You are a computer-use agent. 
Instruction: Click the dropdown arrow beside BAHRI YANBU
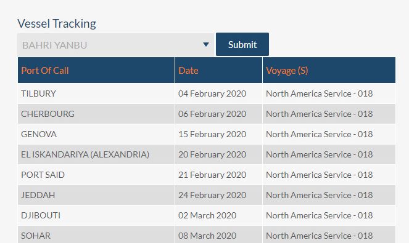click(x=206, y=44)
